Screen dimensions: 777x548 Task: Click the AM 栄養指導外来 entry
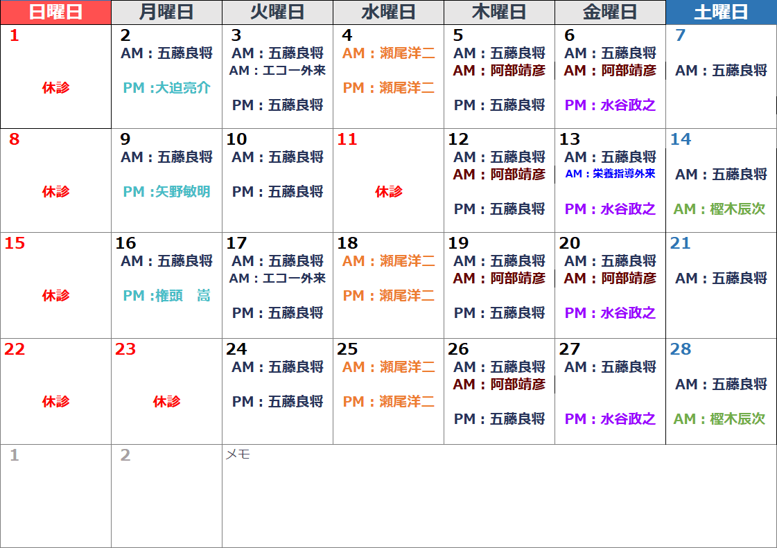coord(610,175)
